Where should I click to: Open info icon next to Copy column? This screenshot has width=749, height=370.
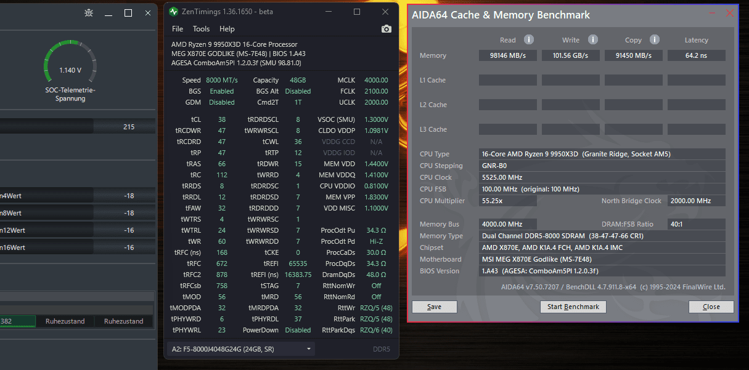(x=656, y=39)
